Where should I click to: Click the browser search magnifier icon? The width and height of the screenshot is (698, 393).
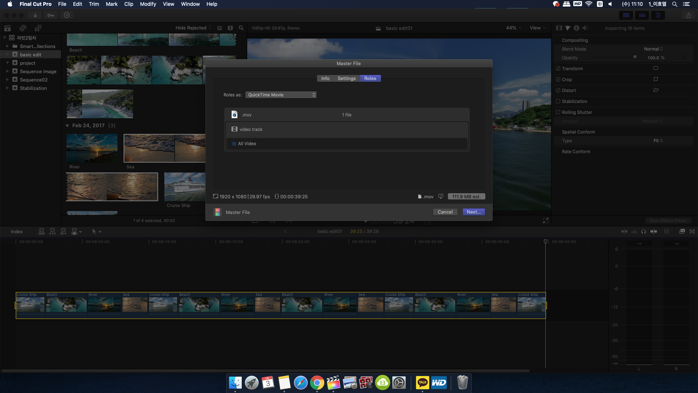pos(241,28)
